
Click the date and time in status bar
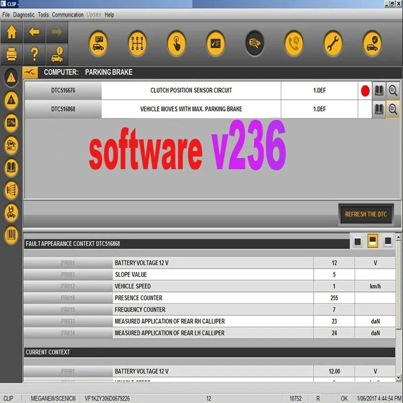379,398
